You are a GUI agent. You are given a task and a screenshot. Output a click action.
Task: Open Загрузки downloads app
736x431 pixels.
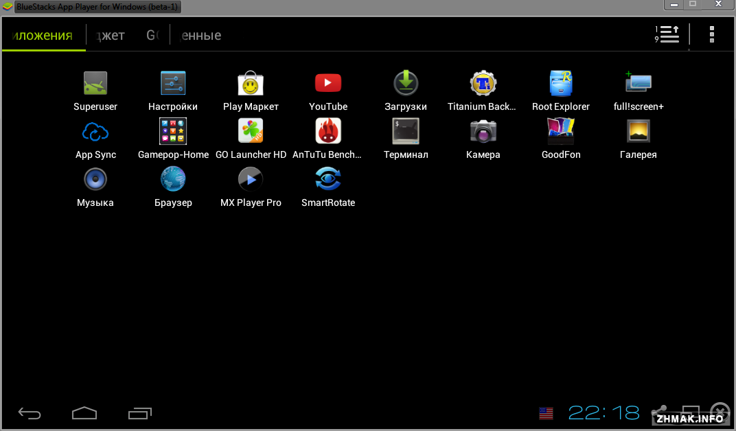coord(406,83)
